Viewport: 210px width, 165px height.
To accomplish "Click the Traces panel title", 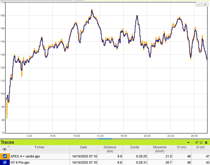I will [7, 142].
